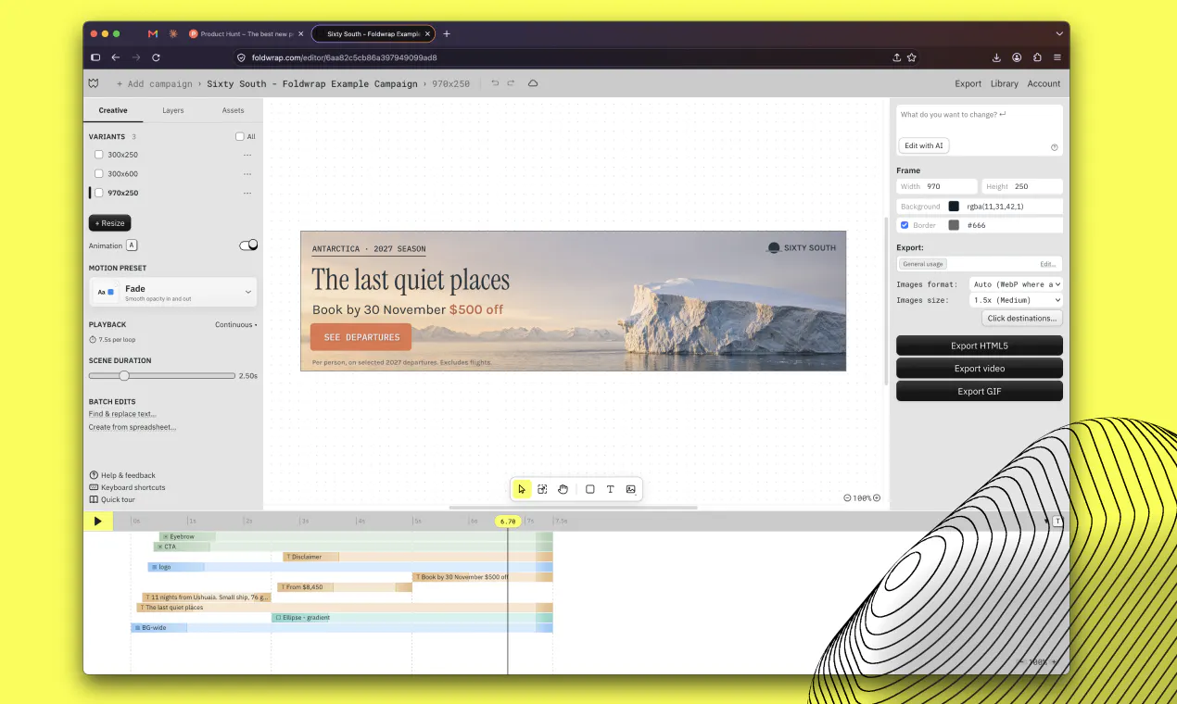The image size is (1177, 704).
Task: Toggle the Animation switch
Action: point(248,245)
